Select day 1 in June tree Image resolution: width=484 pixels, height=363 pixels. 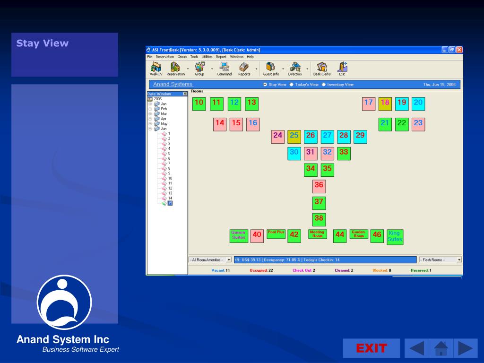169,134
